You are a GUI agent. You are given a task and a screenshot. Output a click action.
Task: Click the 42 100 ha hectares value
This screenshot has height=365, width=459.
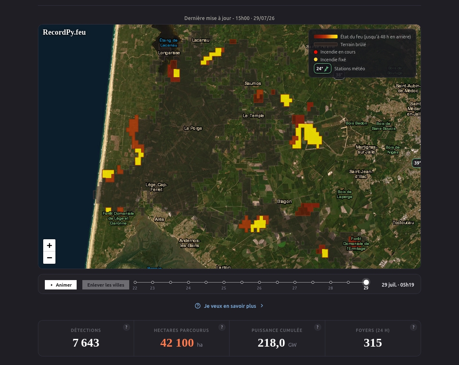pyautogui.click(x=181, y=343)
